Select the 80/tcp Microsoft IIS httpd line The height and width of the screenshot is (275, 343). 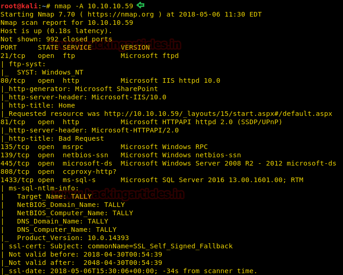pyautogui.click(x=110, y=80)
